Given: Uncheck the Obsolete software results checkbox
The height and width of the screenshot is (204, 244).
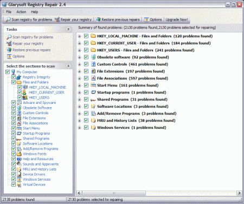Looking at the screenshot, I should click(86, 57).
